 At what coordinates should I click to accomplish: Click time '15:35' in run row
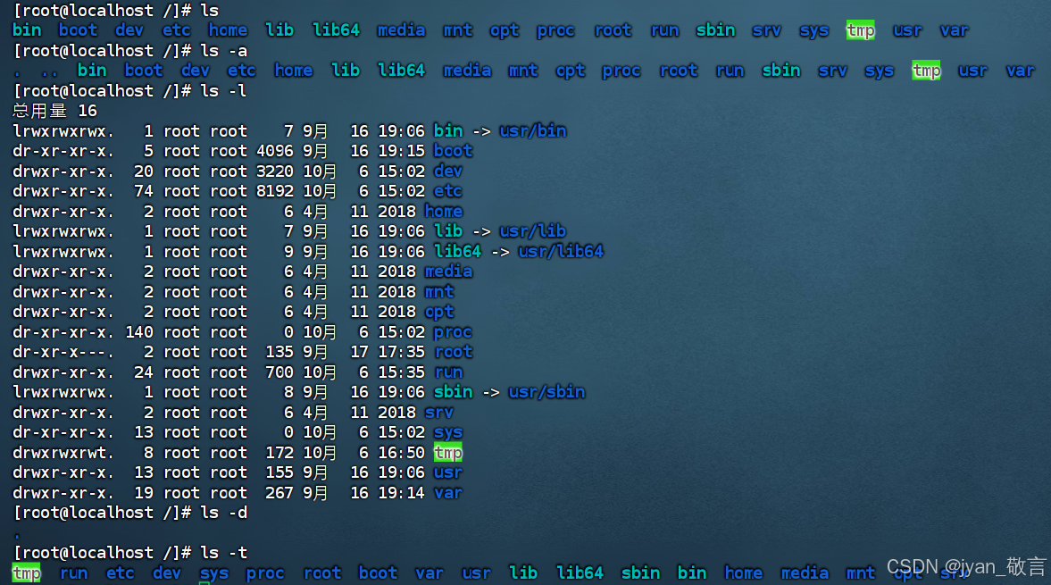(x=402, y=372)
